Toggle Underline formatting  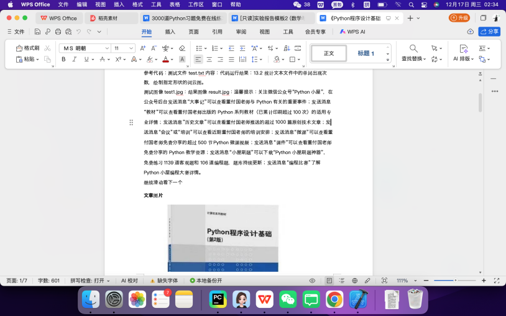click(86, 60)
